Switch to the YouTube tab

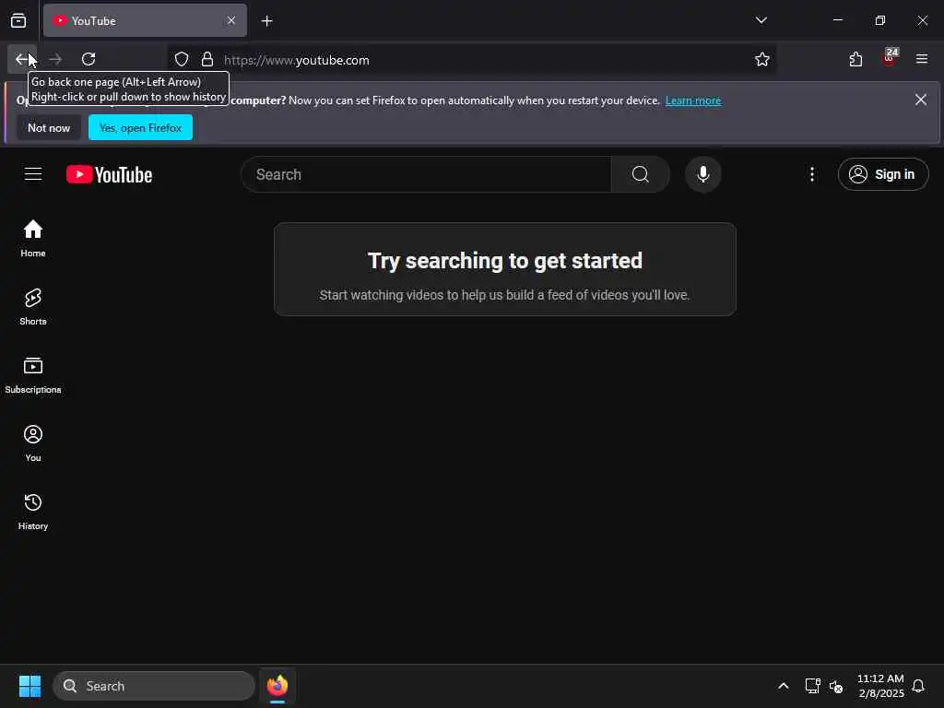[x=145, y=20]
